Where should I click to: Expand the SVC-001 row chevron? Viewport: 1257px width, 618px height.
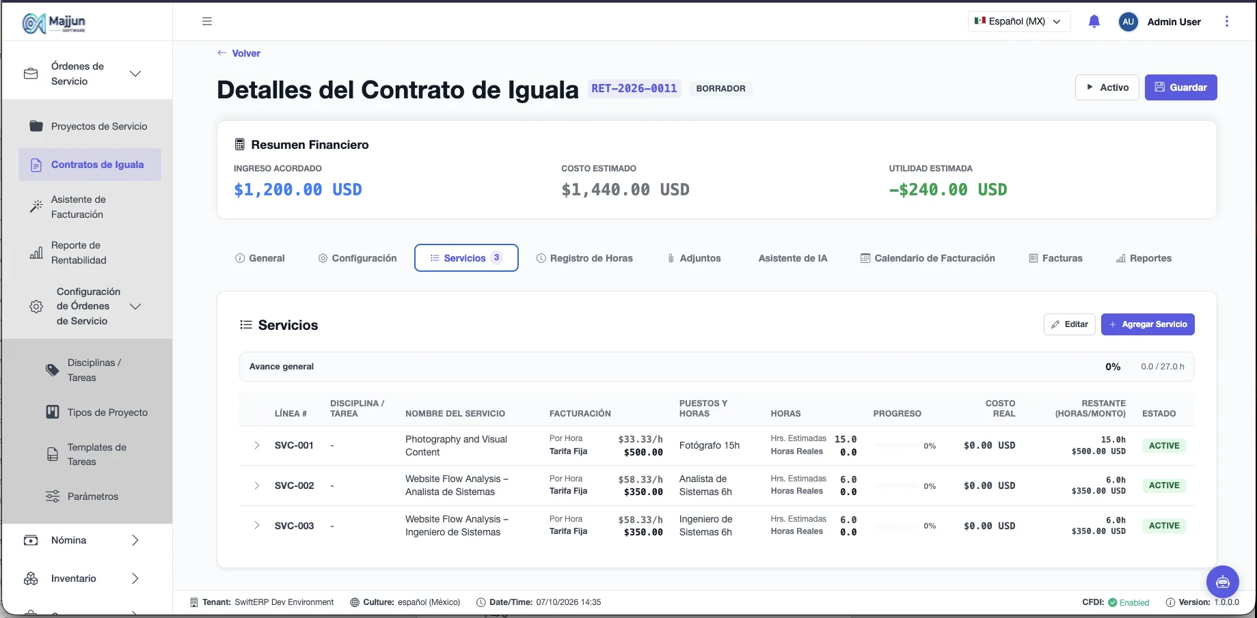[x=257, y=445]
